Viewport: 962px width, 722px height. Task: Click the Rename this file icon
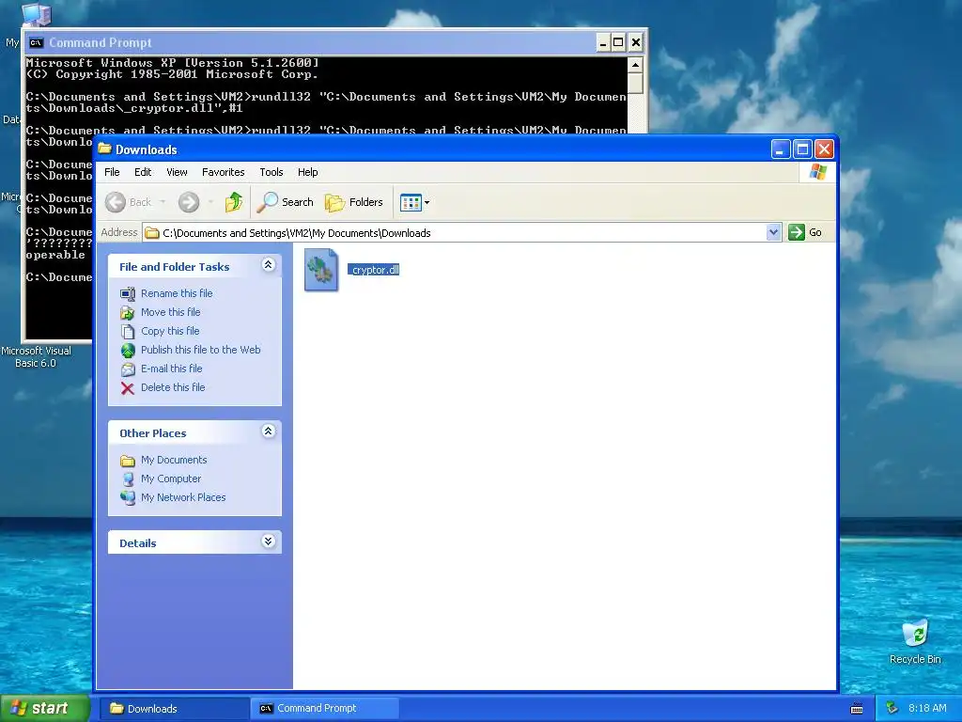click(x=128, y=294)
